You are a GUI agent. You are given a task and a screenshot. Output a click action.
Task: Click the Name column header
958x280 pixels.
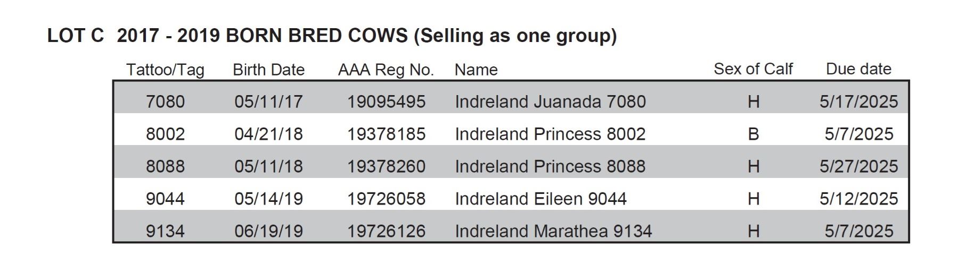476,70
